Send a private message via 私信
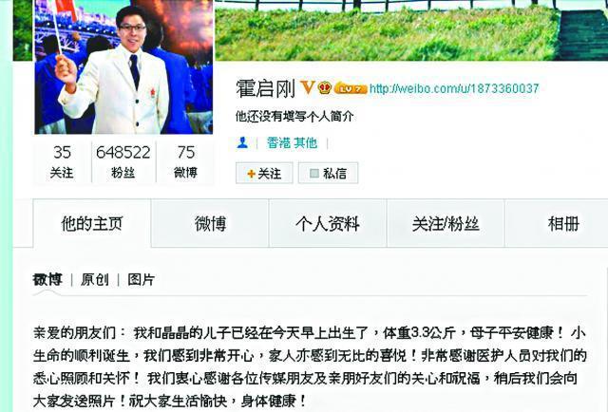Viewport: 608px width, 412px height. coord(328,174)
